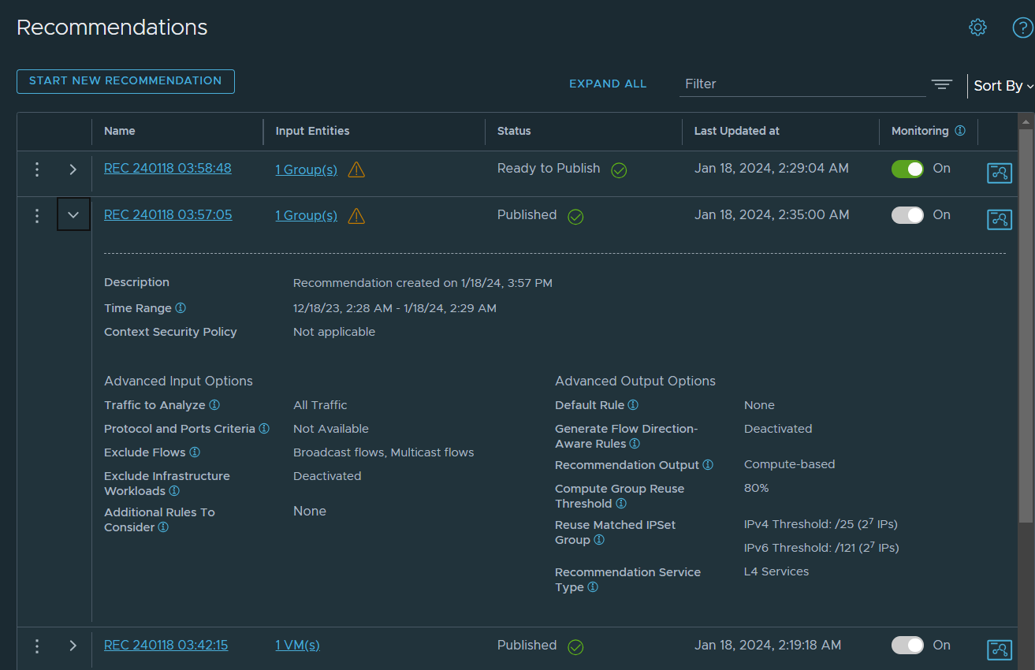Open the help question mark icon

coord(1022,28)
